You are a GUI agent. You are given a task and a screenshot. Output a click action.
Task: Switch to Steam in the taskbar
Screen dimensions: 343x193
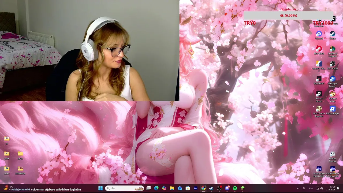(211, 188)
